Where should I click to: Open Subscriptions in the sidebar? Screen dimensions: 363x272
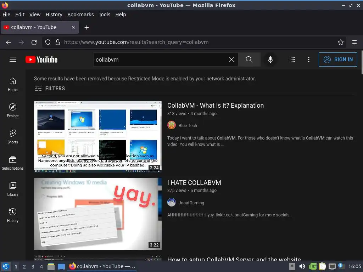point(13,163)
